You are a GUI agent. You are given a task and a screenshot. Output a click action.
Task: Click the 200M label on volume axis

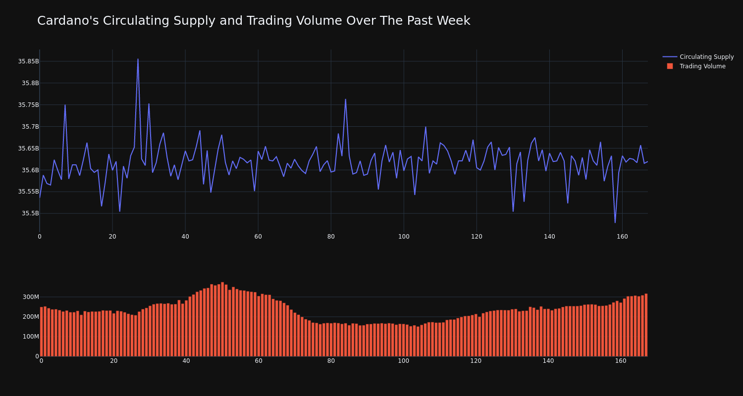(30, 317)
